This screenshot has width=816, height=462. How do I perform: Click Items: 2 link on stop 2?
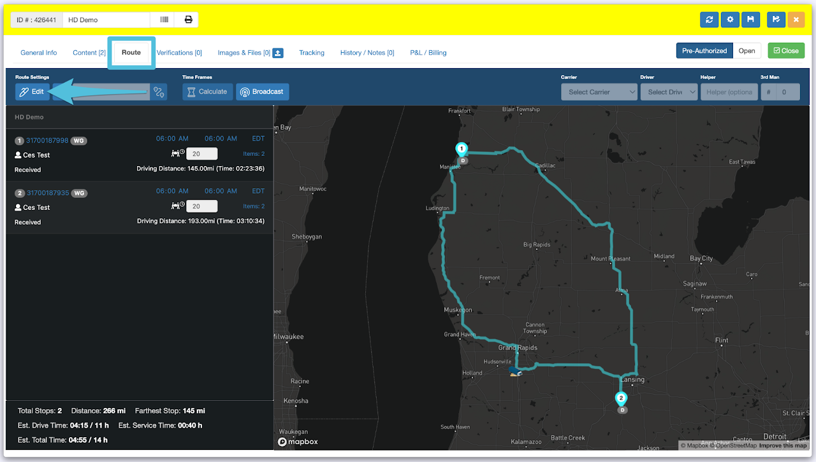[254, 206]
